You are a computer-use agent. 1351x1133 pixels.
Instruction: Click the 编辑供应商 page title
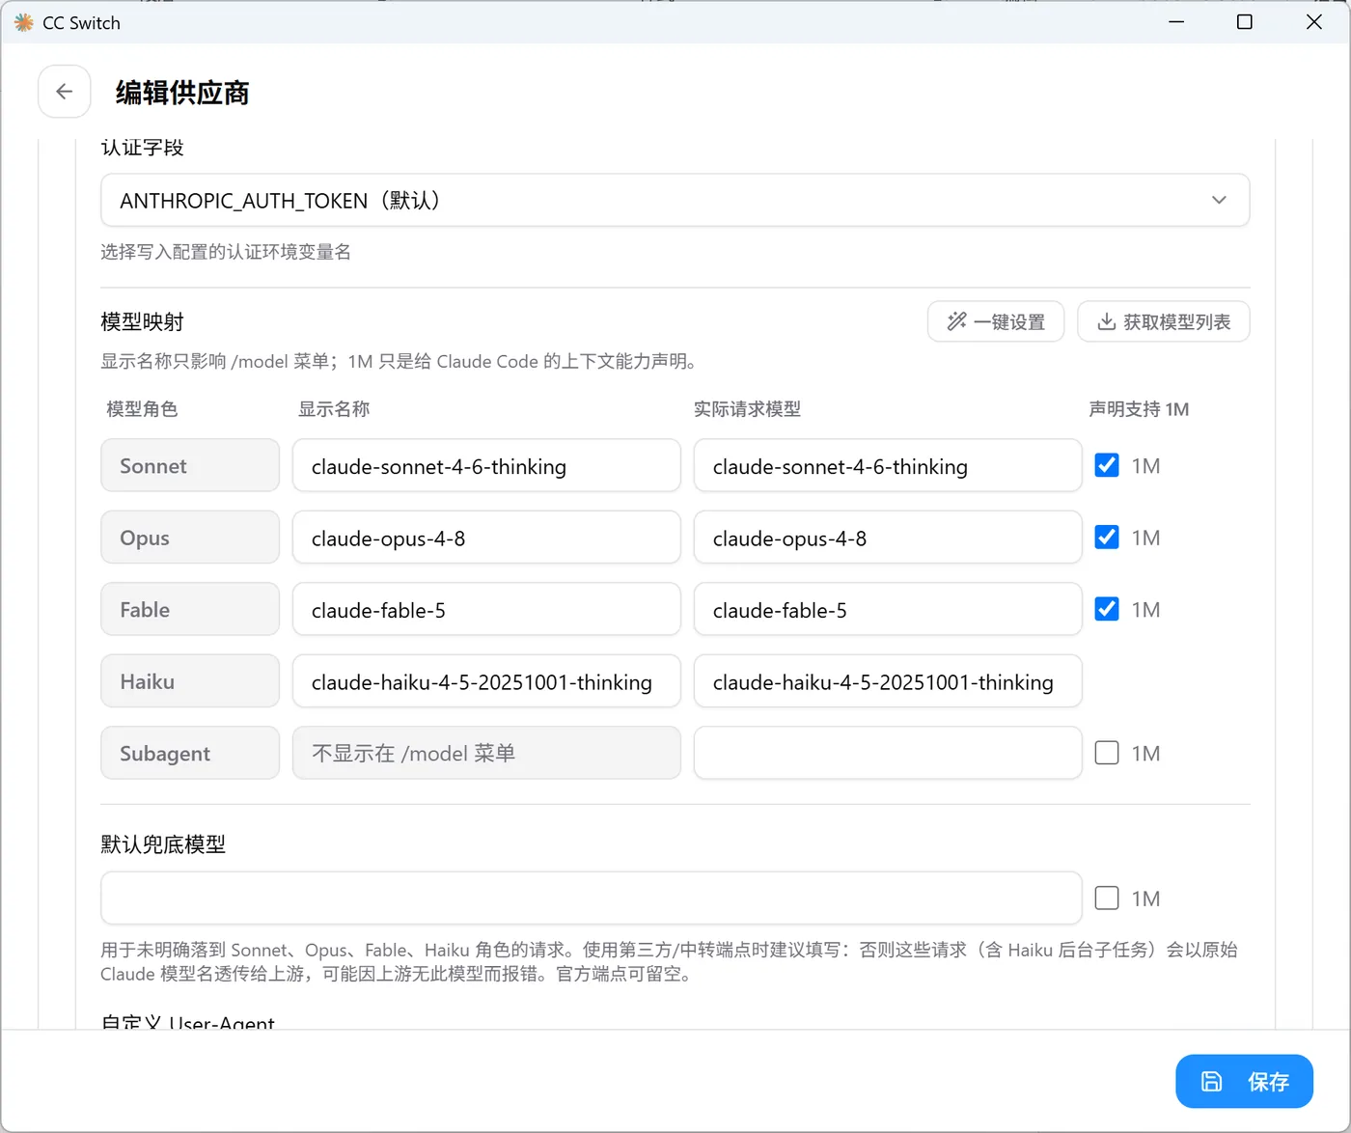182,93
